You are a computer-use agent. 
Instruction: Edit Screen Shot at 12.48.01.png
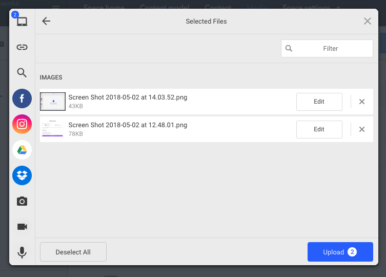pyautogui.click(x=319, y=129)
